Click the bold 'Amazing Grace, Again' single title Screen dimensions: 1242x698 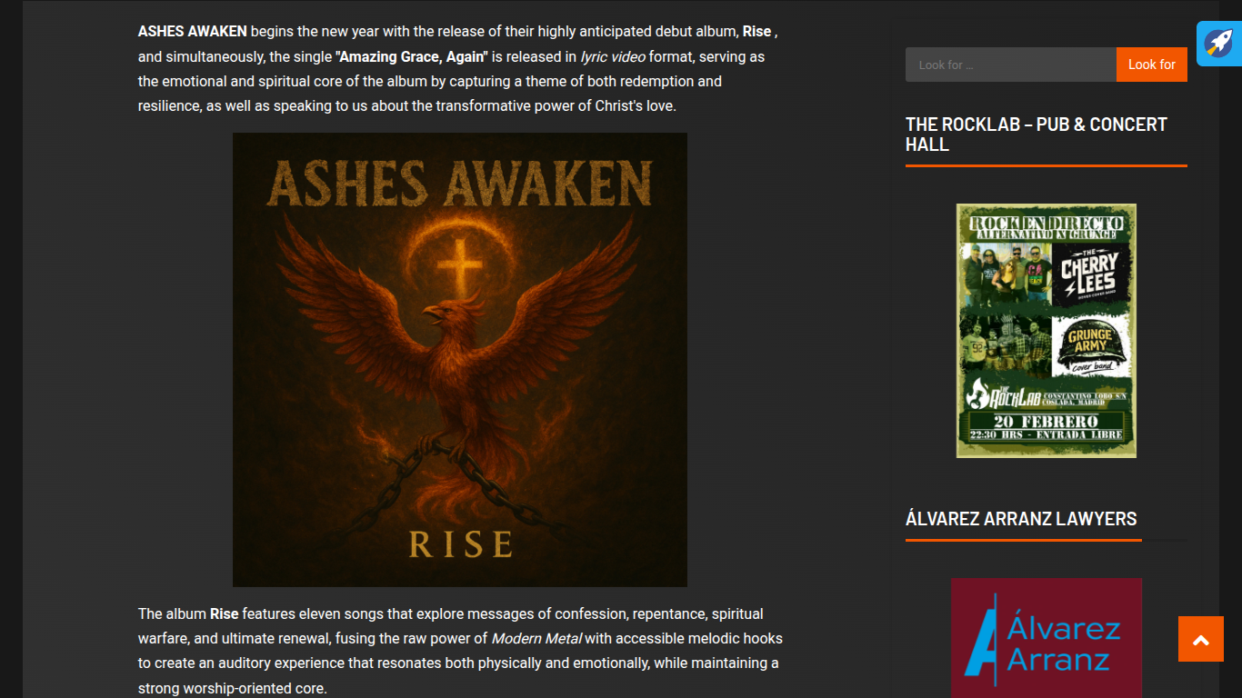[x=413, y=56]
